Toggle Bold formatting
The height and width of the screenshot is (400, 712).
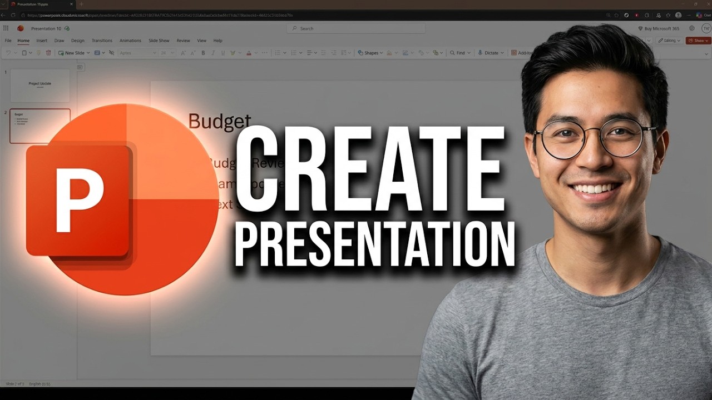click(203, 53)
